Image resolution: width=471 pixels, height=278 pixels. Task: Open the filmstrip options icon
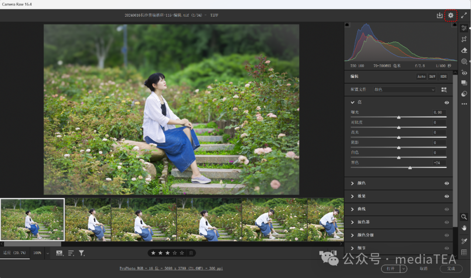[59, 253]
